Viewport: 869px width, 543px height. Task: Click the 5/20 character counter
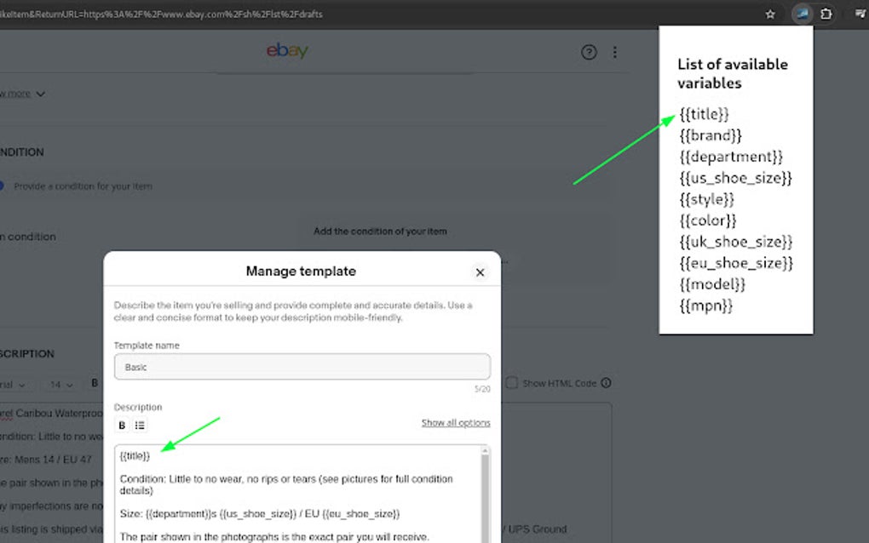point(482,389)
